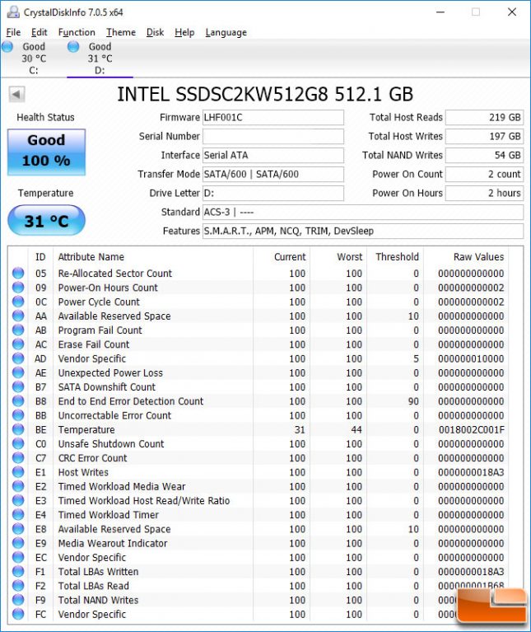Click the Features field
Image resolution: width=531 pixels, height=632 pixels.
pyautogui.click(x=363, y=231)
